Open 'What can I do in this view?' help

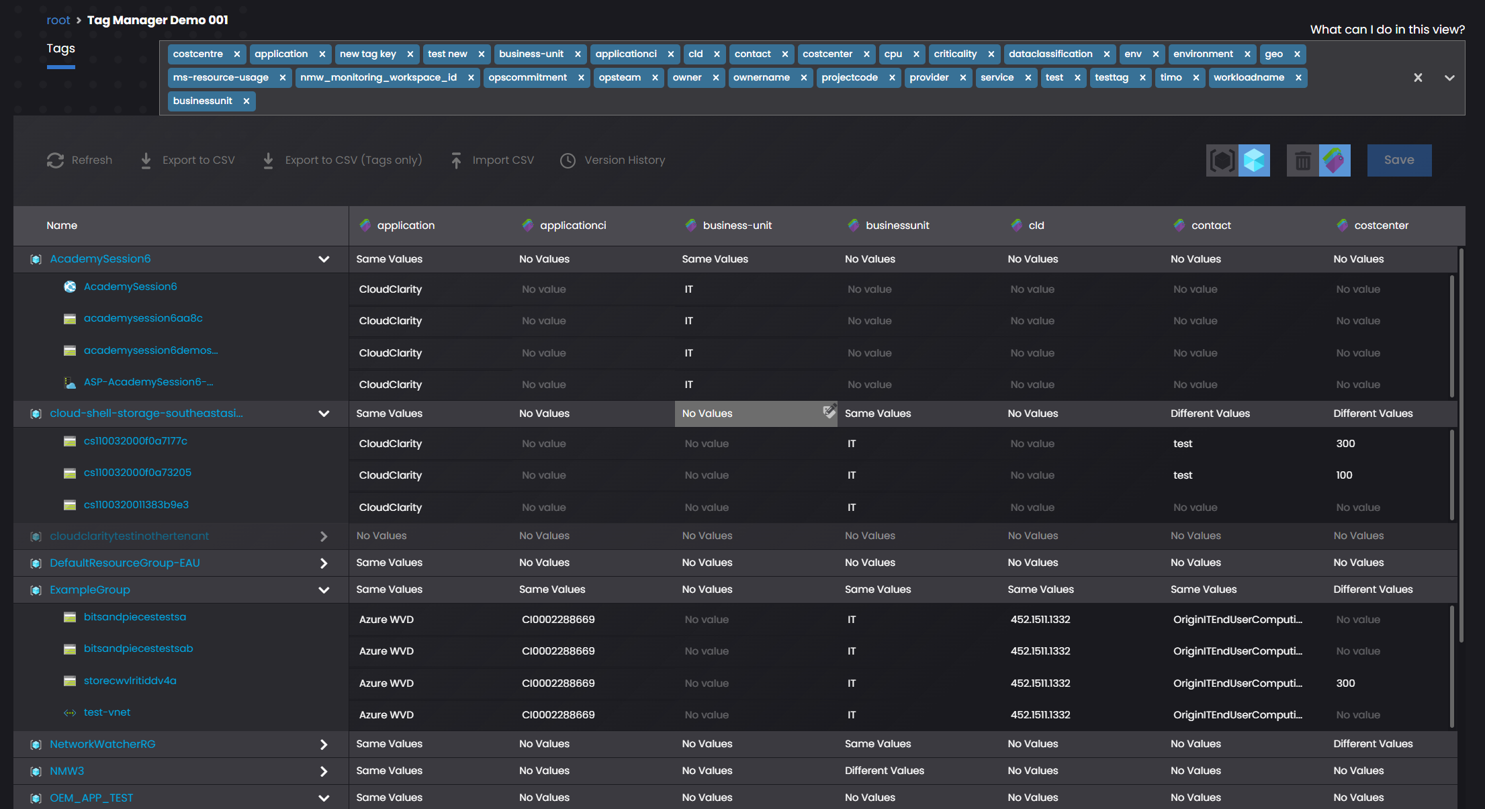click(1387, 30)
